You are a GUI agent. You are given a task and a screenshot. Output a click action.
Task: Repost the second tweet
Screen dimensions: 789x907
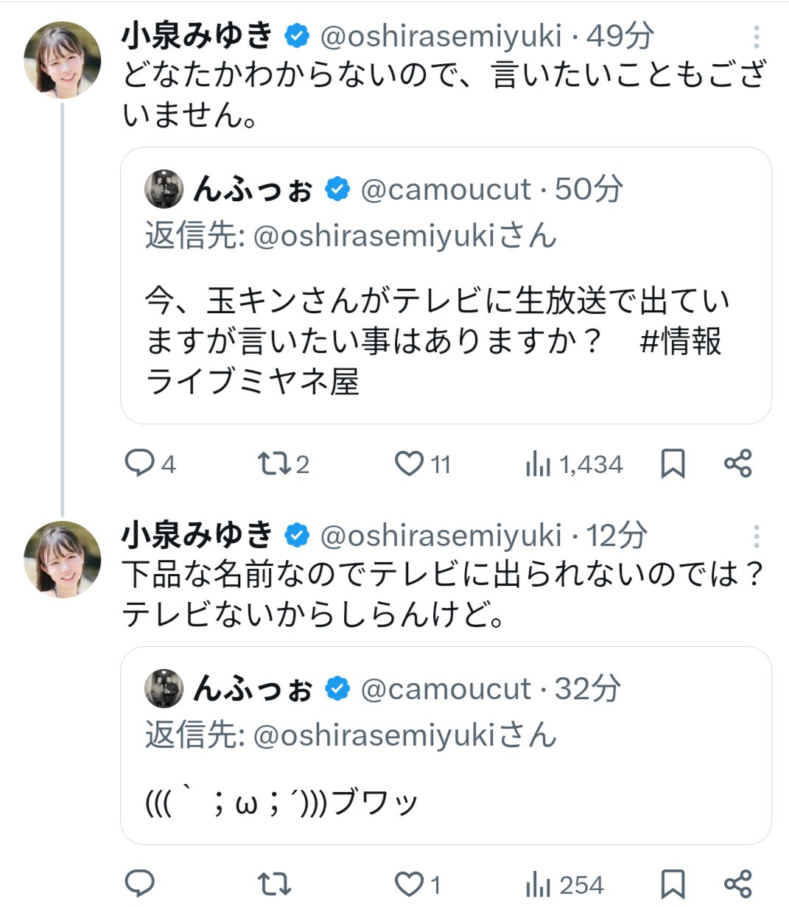point(273,883)
